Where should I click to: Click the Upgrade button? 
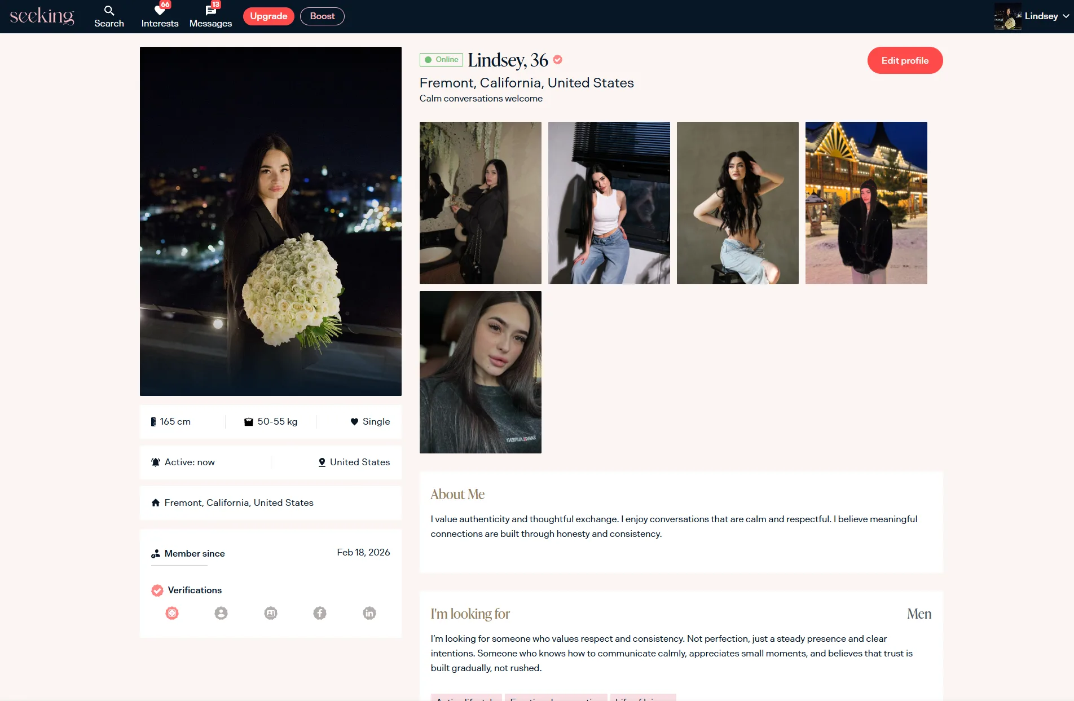268,16
